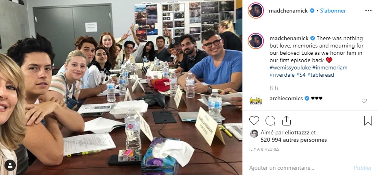Viewport: 378px width, 175px height.
Task: Like the archiecomics comment heart
Action: (364, 101)
